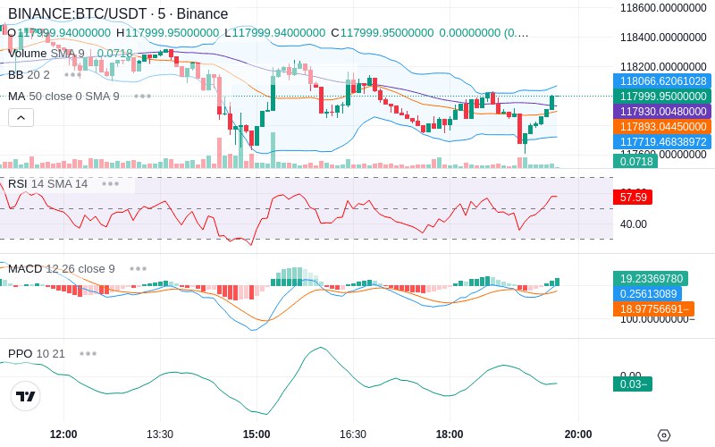Select the MACD 12 26 close 9 label
Screen dimensions: 715x447
pos(61,269)
